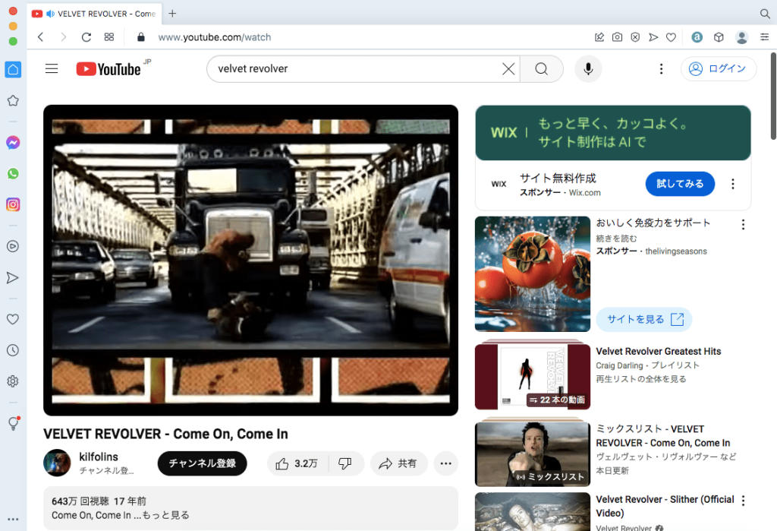Click 再生リストの全体を見る link
777x531 pixels.
tap(641, 379)
